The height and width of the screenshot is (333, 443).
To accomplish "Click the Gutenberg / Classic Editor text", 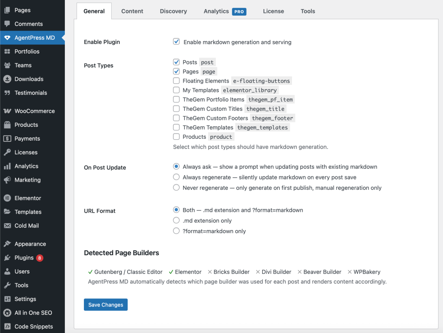I will (128, 272).
